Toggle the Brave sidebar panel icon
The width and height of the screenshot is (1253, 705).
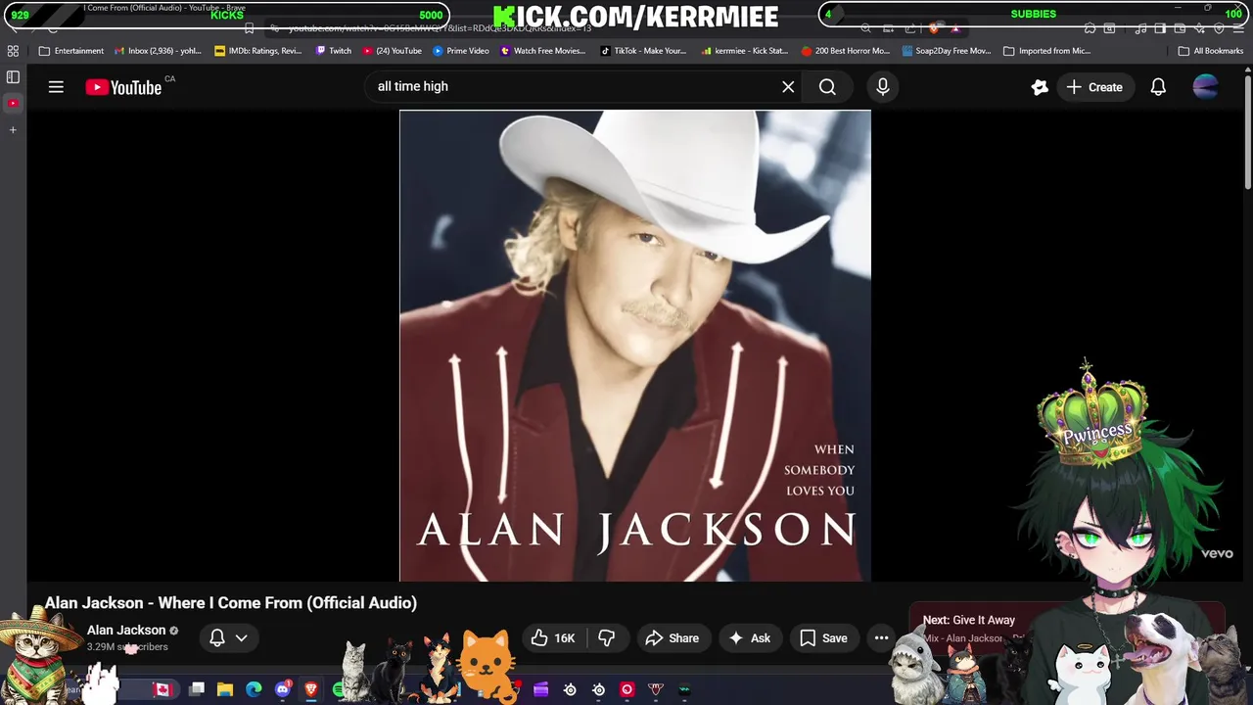tap(13, 76)
